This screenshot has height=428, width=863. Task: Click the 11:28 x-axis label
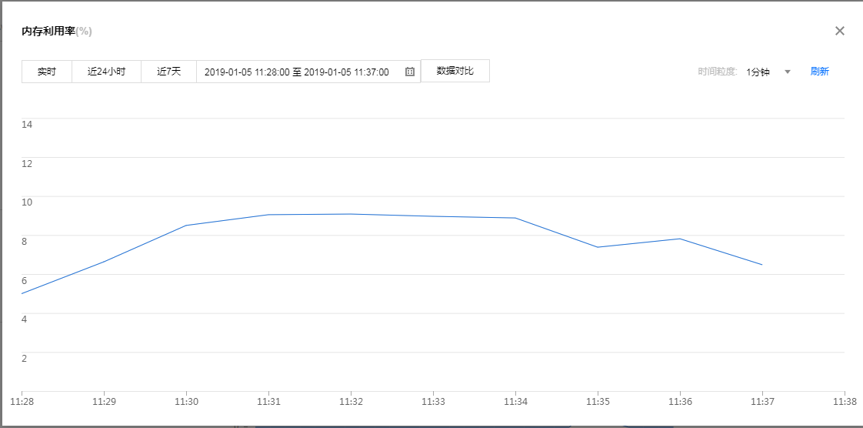click(x=22, y=402)
